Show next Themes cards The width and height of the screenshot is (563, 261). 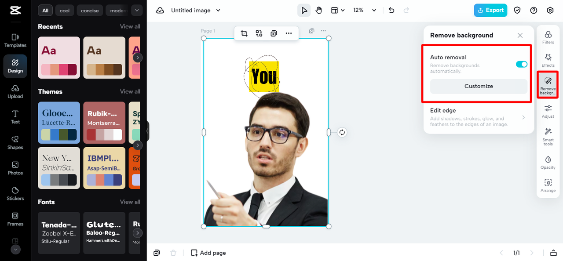coord(138,145)
